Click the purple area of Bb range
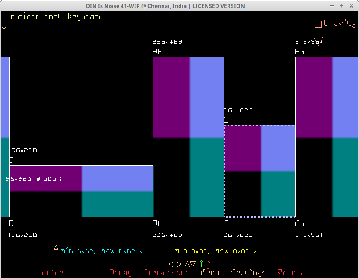This screenshot has height=279, width=359. point(171,97)
